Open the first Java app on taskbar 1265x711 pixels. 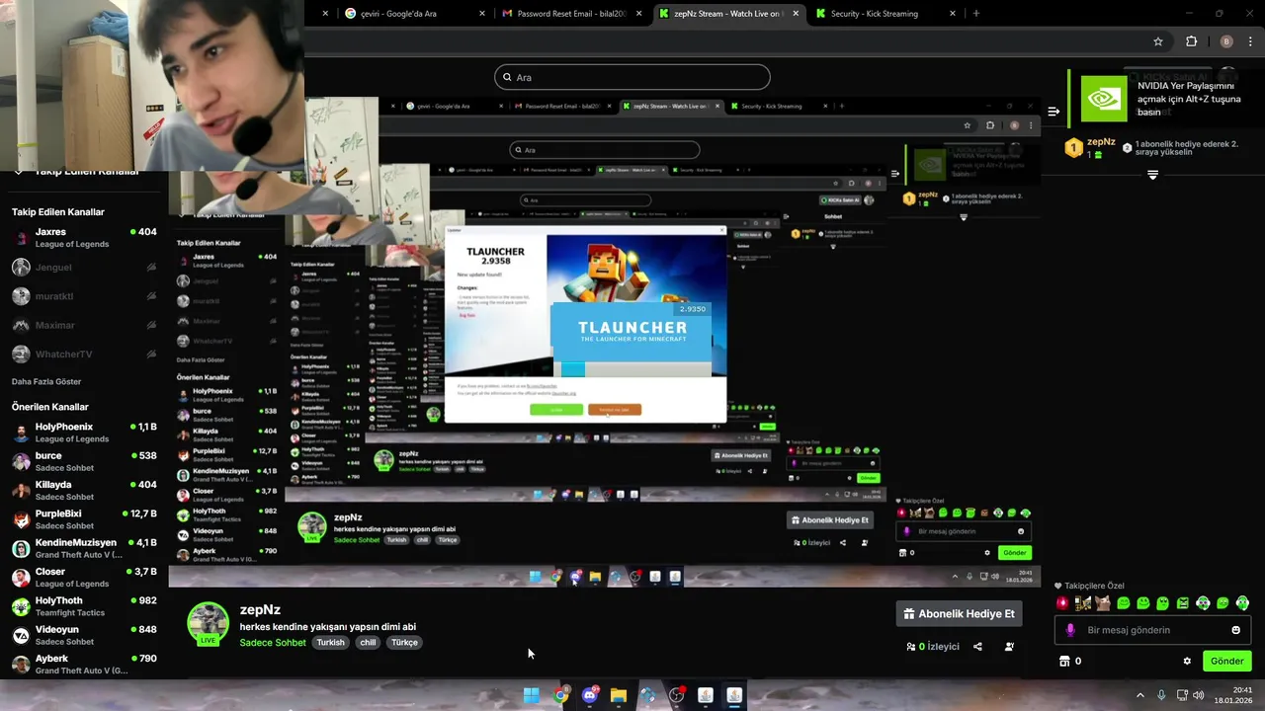706,695
